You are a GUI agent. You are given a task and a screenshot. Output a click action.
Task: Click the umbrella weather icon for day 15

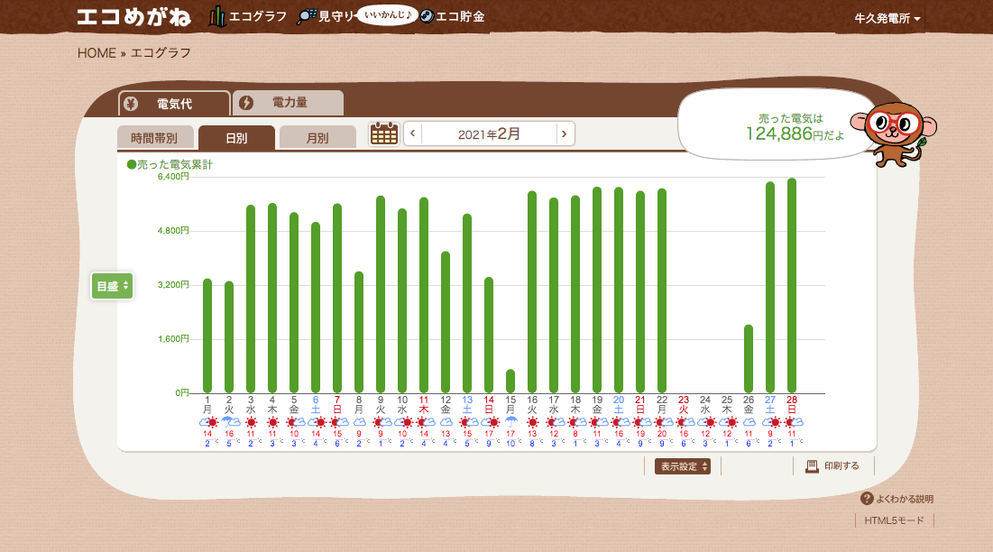[510, 421]
